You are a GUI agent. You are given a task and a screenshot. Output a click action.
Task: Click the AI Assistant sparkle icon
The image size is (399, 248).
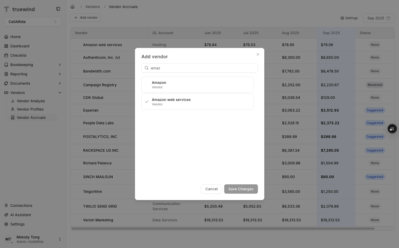point(6,215)
